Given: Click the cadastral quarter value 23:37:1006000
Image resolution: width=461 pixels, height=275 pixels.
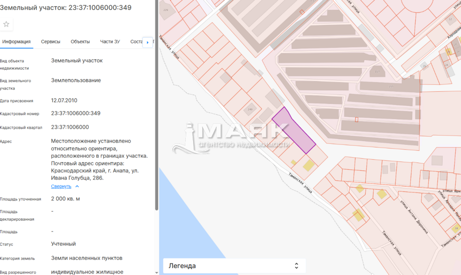Looking at the screenshot, I should [70, 127].
